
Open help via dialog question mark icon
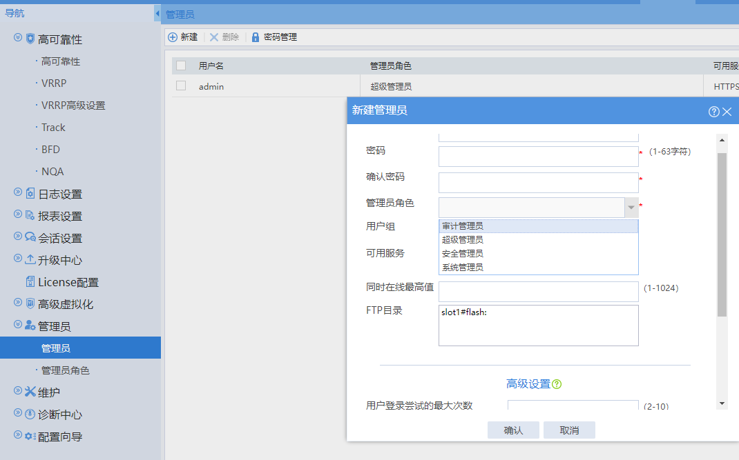(x=713, y=112)
